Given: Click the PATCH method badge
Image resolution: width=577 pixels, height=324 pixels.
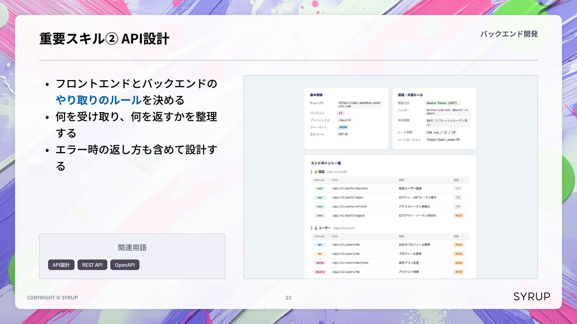Looking at the screenshot, I should (x=320, y=263).
